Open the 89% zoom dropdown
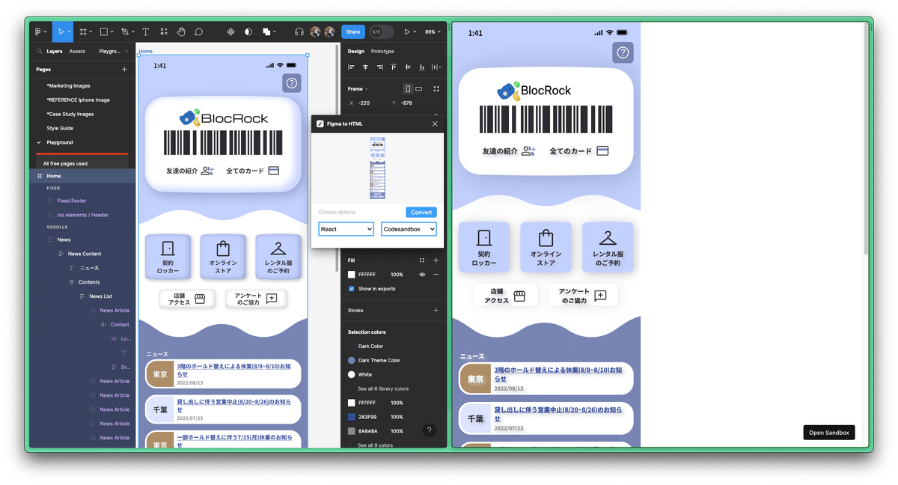The height and width of the screenshot is (485, 898). click(x=433, y=32)
